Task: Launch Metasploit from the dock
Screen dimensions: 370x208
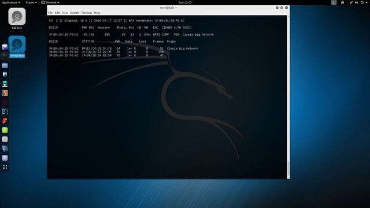Action: (5, 75)
